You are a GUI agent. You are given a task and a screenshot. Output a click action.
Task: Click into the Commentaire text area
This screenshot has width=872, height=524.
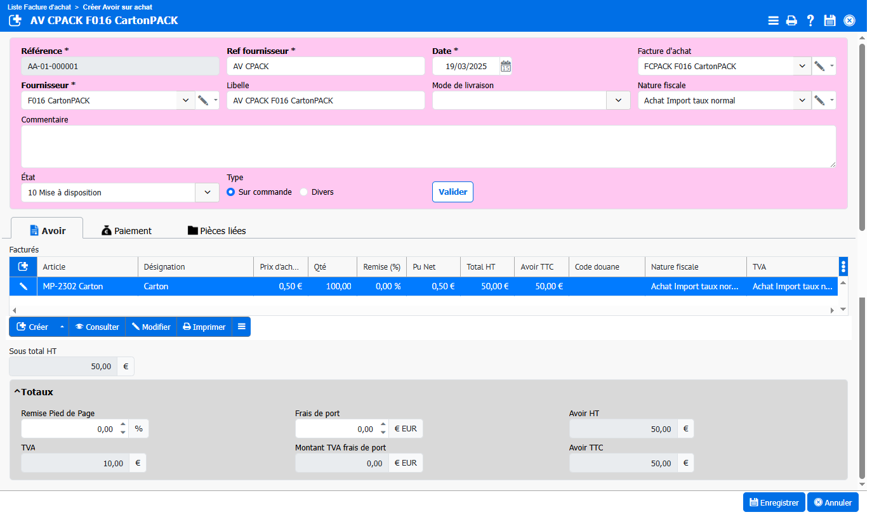pyautogui.click(x=428, y=147)
